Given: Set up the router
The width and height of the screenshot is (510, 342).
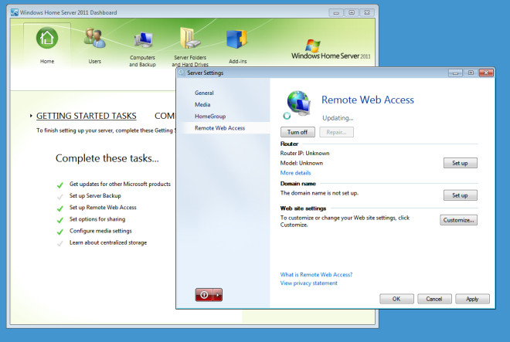Looking at the screenshot, I should [461, 163].
